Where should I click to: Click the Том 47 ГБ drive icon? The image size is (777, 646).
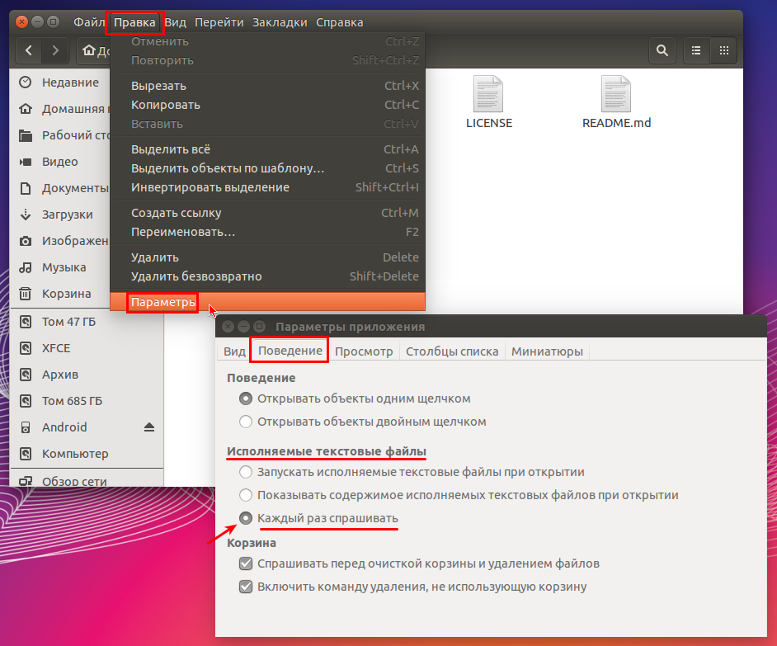[x=26, y=322]
